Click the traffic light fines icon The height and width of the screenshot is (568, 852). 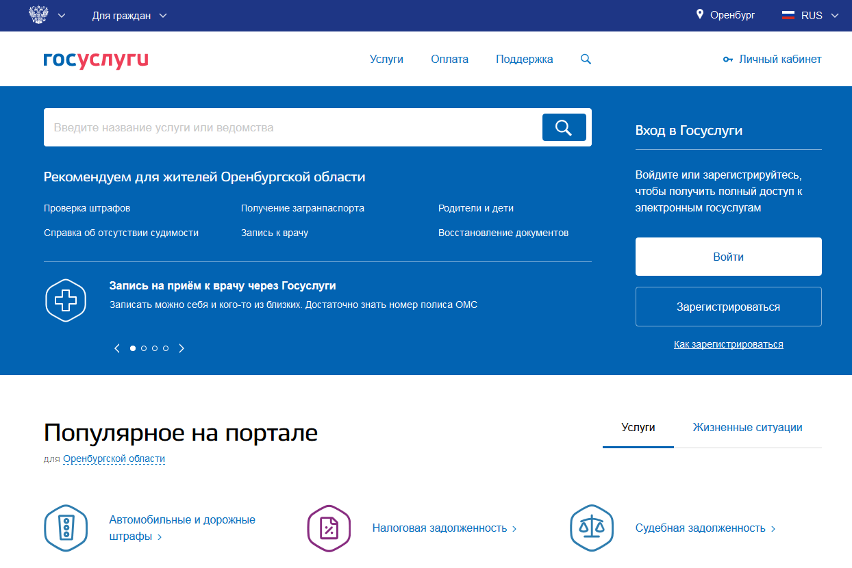coord(66,528)
